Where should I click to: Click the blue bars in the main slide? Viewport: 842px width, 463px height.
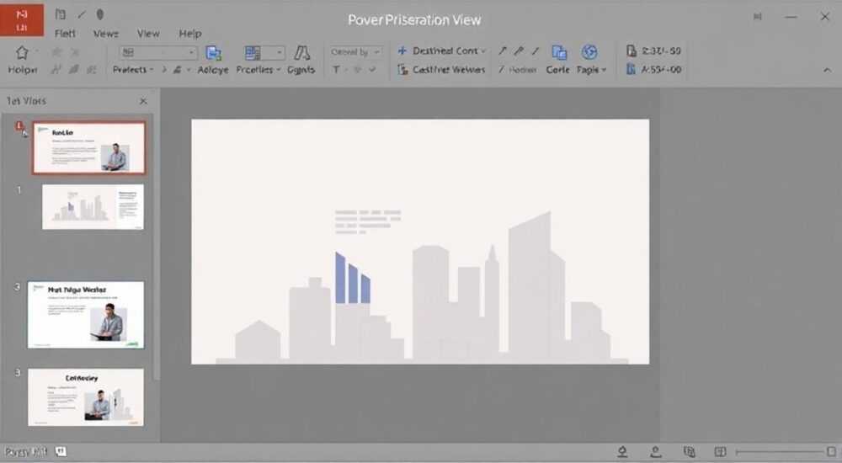tap(353, 279)
